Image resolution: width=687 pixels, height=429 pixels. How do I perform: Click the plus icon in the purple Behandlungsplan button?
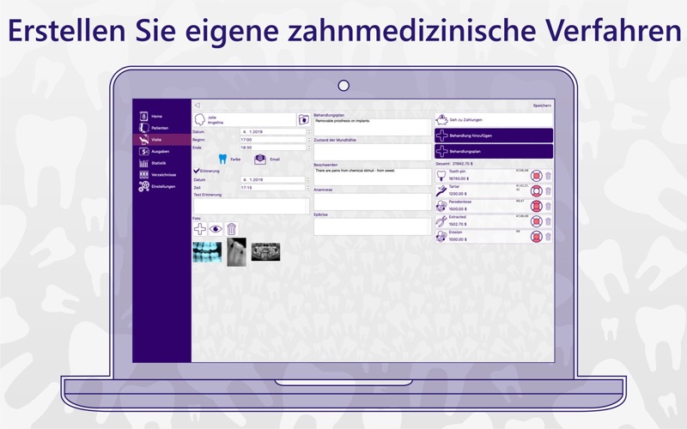441,152
